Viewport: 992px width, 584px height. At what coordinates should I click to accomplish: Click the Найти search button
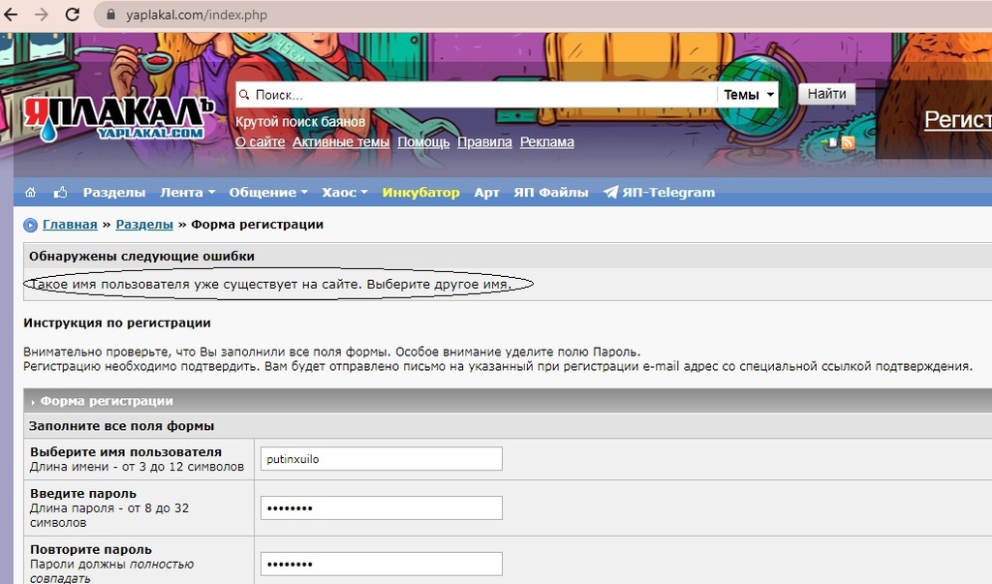pyautogui.click(x=826, y=94)
